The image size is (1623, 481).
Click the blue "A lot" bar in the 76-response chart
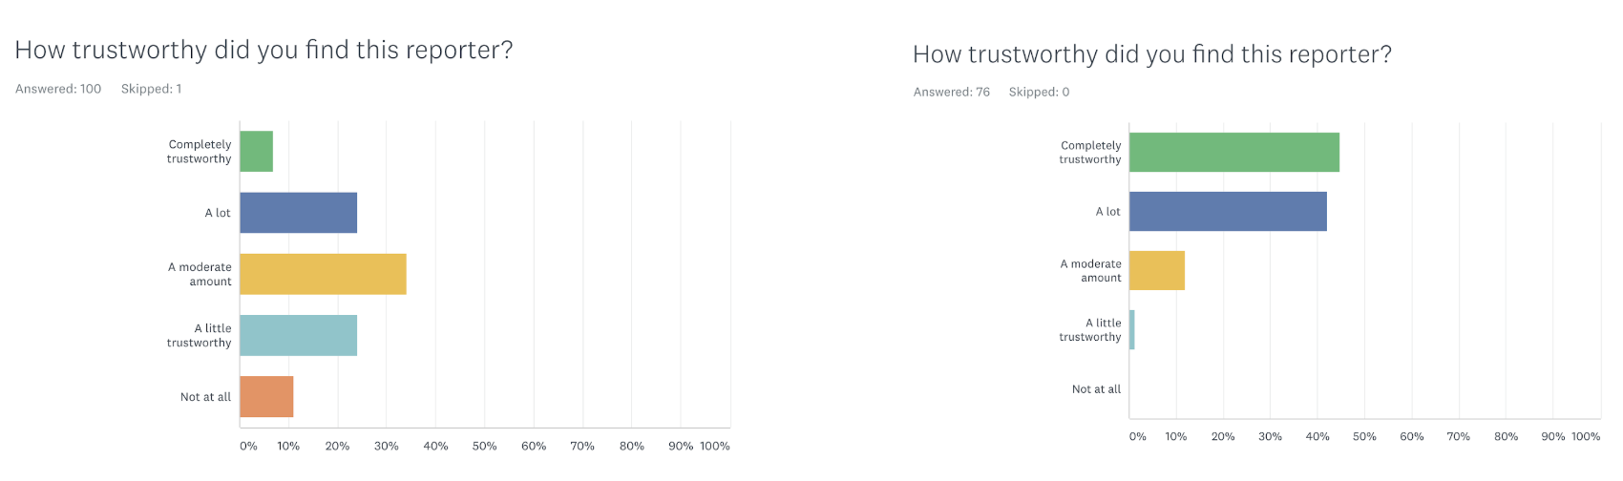click(x=1228, y=211)
